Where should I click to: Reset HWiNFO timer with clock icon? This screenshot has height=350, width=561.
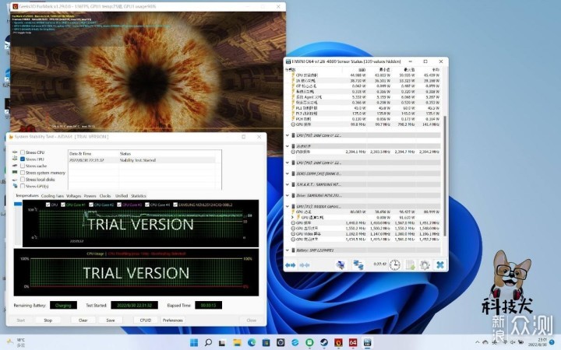394,264
